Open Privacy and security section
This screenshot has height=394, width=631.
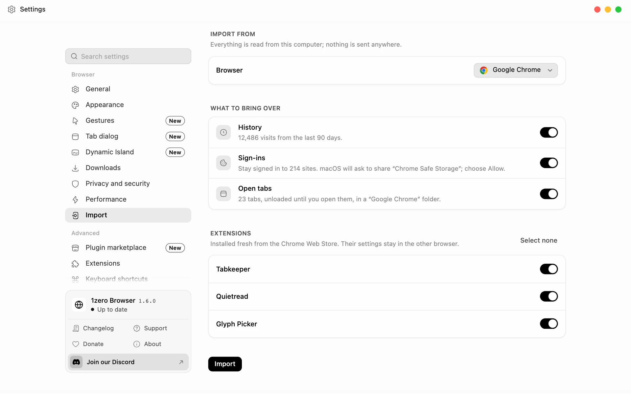[128, 184]
